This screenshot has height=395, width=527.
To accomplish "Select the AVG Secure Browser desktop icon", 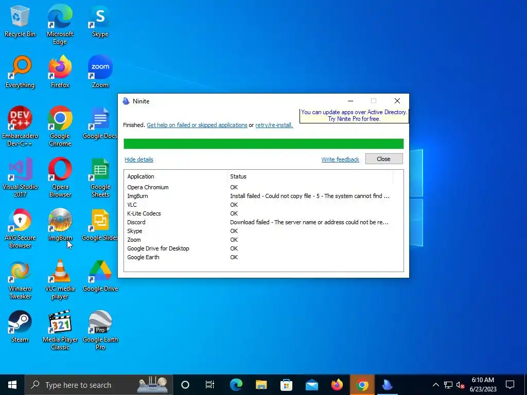I will coord(20,228).
